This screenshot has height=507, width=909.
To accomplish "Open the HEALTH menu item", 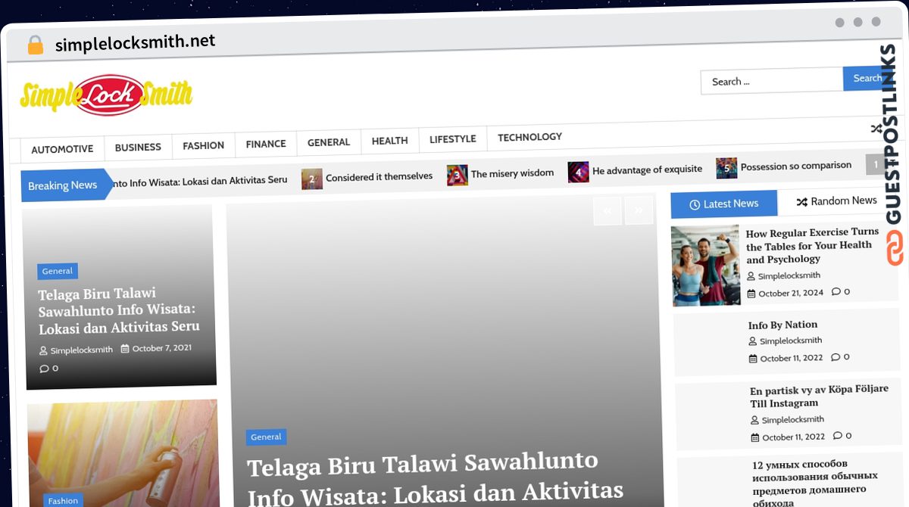I will tap(389, 141).
